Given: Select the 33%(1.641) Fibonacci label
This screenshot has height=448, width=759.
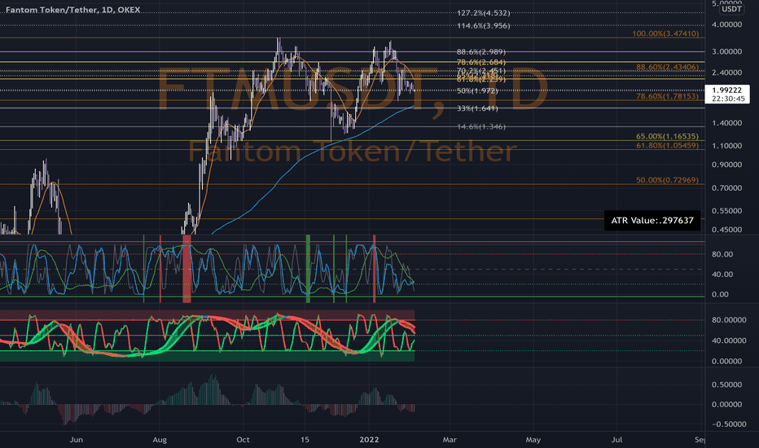Looking at the screenshot, I should coord(476,108).
